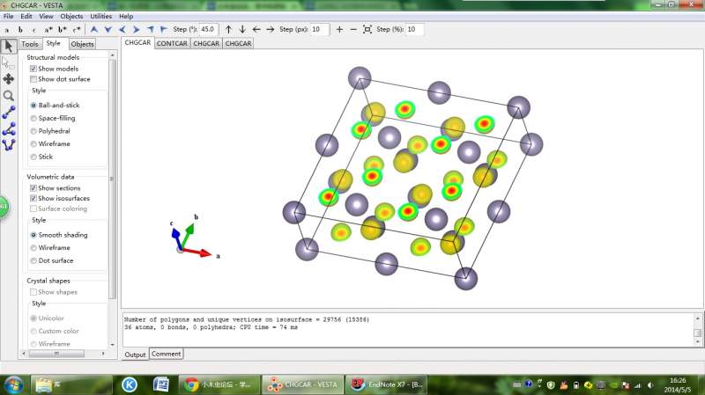The width and height of the screenshot is (705, 395).
Task: Select the magnify tool
Action: 9,96
